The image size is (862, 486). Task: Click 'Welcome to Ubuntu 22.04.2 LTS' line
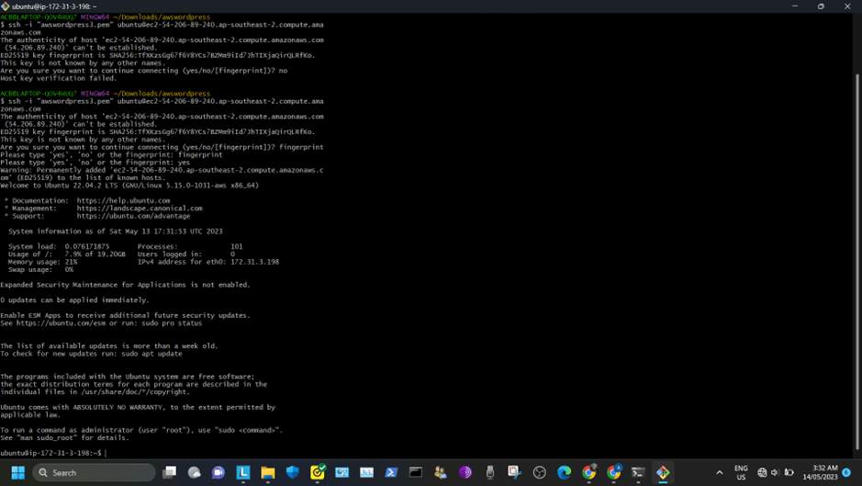coord(129,186)
